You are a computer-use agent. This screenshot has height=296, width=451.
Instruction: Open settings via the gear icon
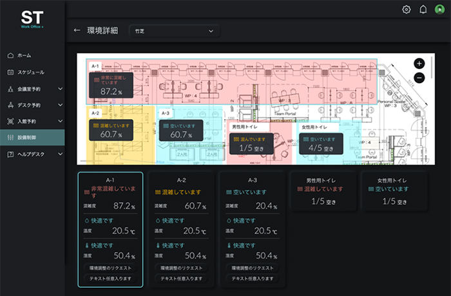coord(406,10)
